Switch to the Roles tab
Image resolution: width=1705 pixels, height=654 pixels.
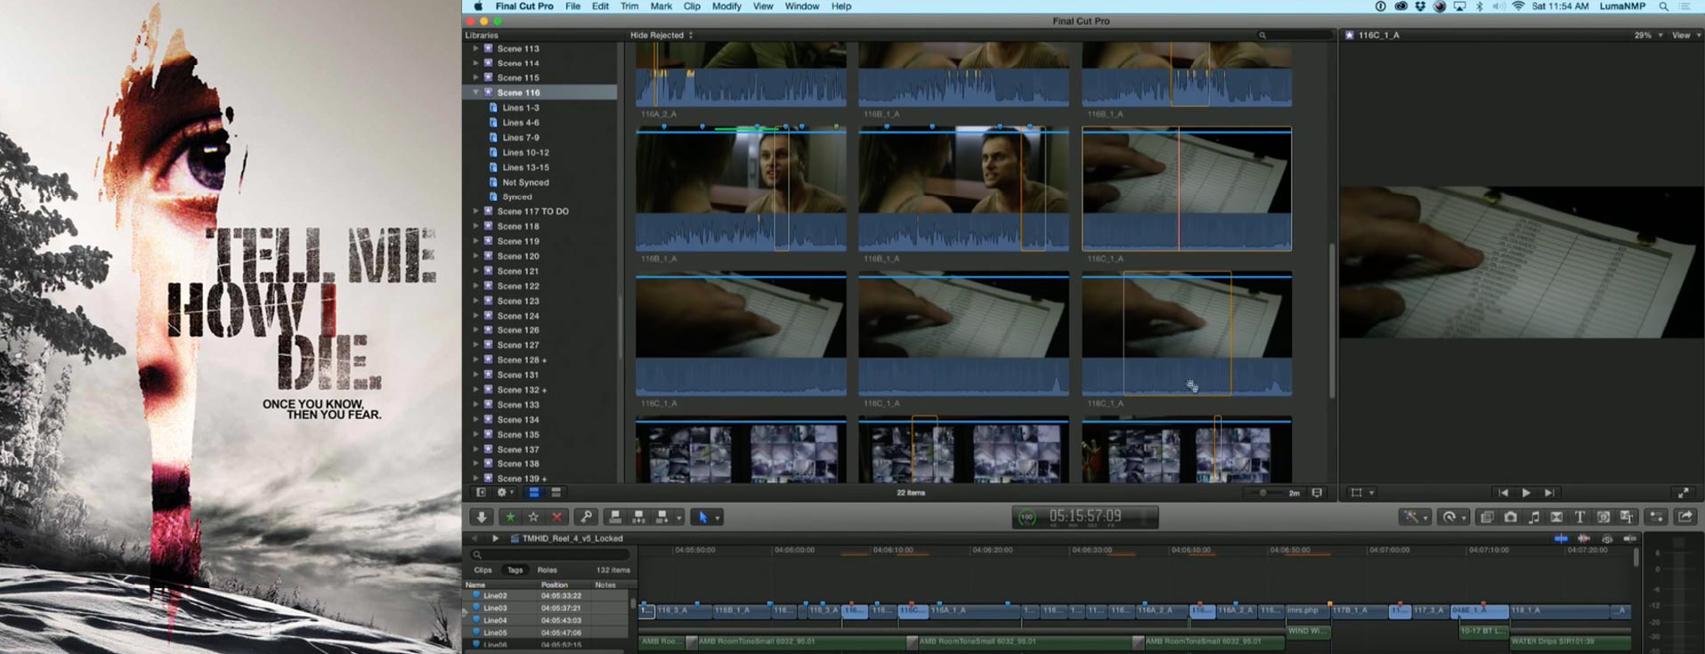click(547, 570)
